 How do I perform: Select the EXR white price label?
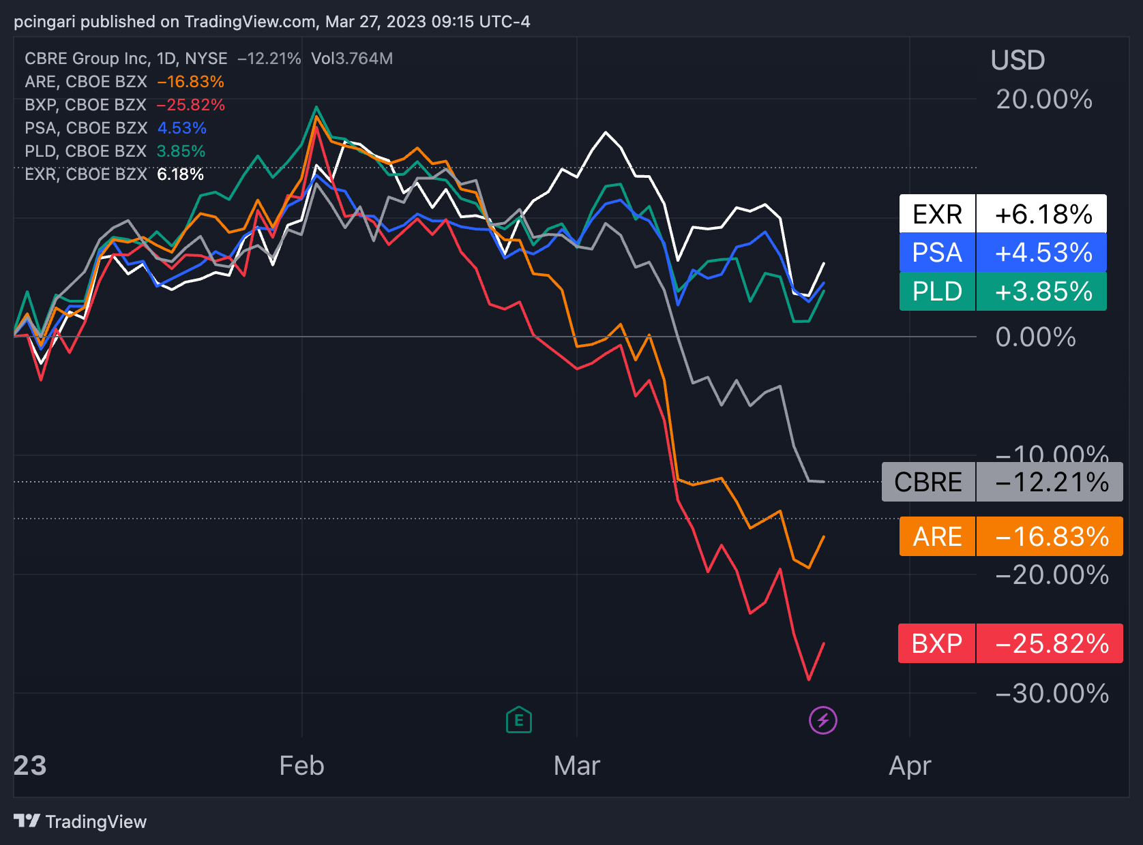[1003, 213]
